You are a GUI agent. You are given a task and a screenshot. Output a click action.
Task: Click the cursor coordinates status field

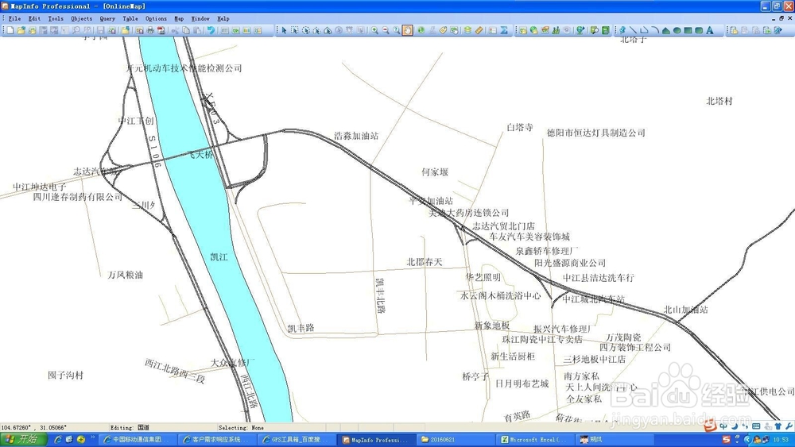click(x=54, y=428)
